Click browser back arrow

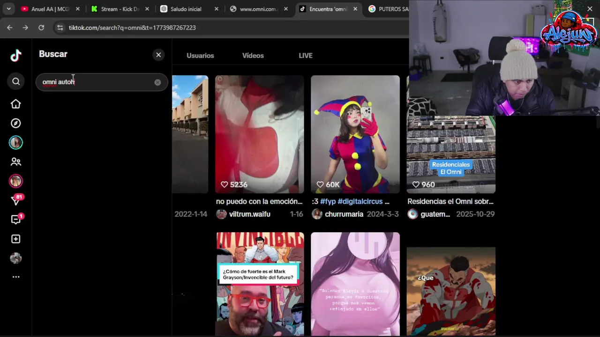(10, 28)
